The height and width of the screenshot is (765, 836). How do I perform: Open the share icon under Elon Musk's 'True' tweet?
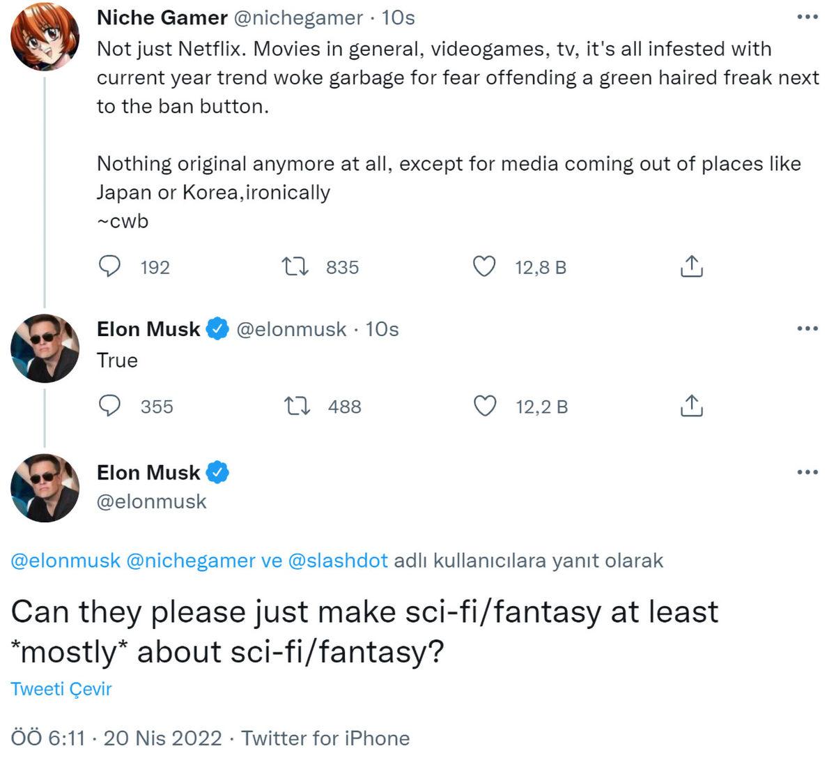(x=690, y=407)
